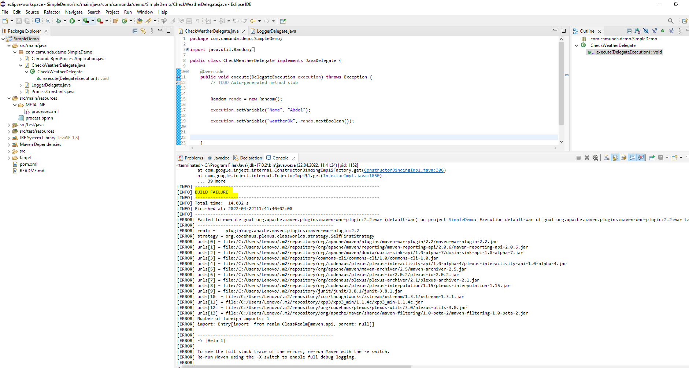This screenshot has height=368, width=689.
Task: Switch to the Javadoc tab
Action: coord(218,158)
